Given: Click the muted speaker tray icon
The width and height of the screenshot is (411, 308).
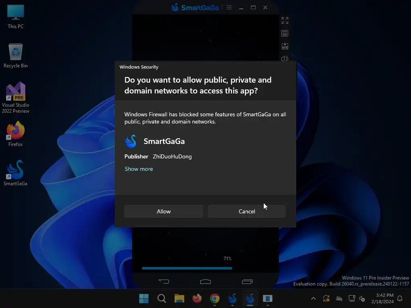Looking at the screenshot, I should [x=362, y=298].
